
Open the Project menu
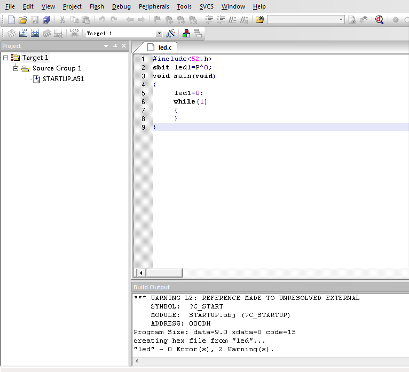tap(72, 6)
